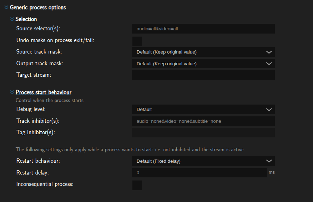Enable Undo masks on process exit/fail checkbox
The image size is (313, 202).
(x=137, y=41)
